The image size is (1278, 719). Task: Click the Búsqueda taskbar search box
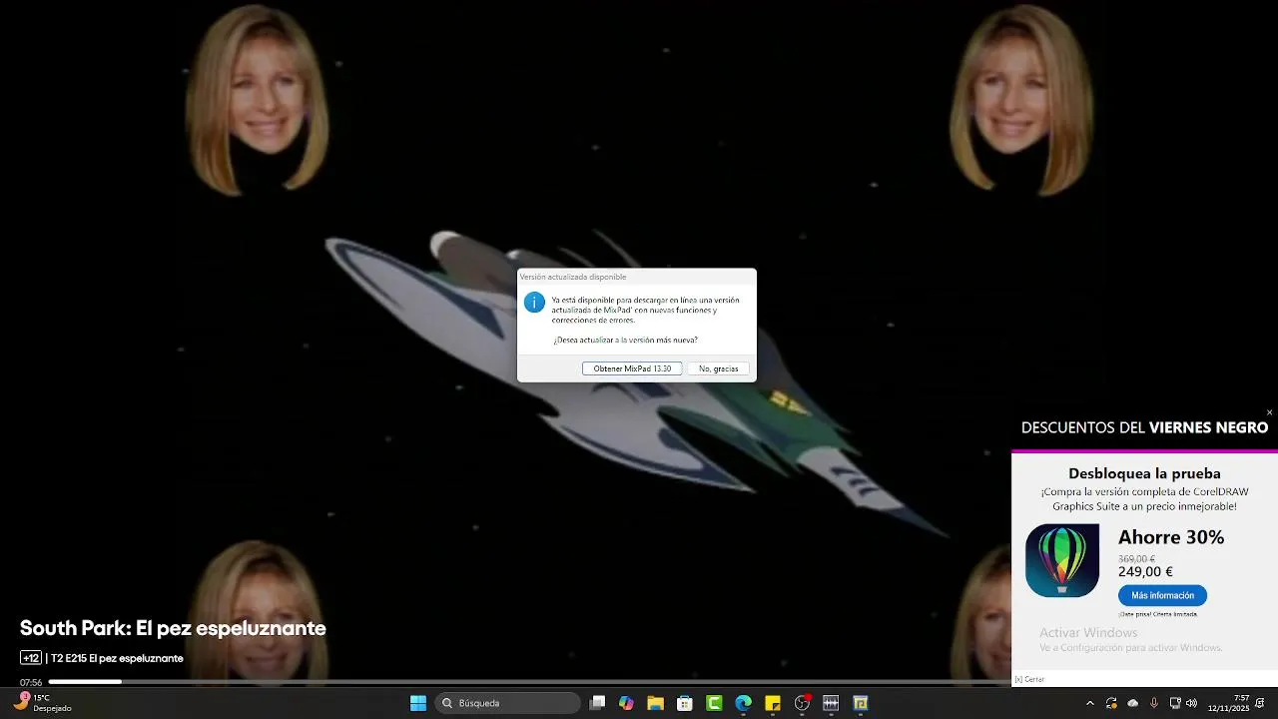(x=507, y=703)
